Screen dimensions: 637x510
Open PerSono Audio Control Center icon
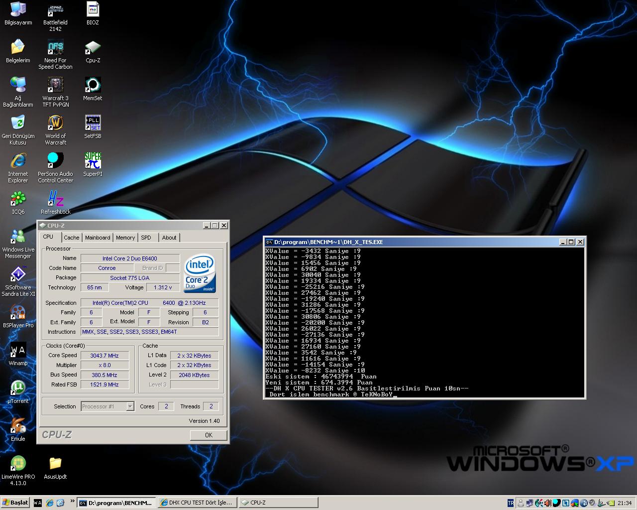click(x=55, y=168)
